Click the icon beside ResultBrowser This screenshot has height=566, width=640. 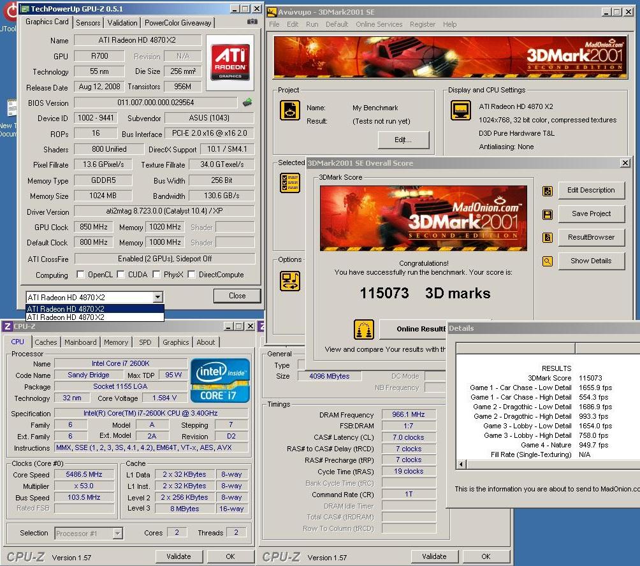coord(548,238)
